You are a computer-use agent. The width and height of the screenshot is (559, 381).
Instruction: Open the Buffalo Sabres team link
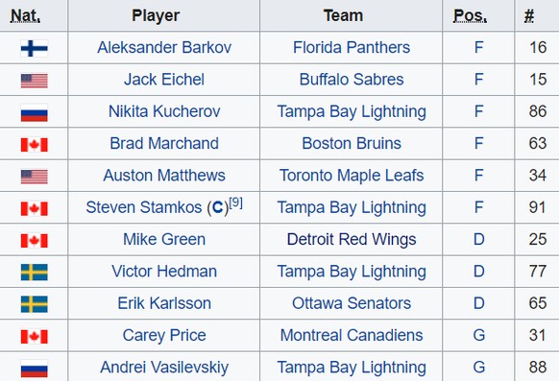coord(352,79)
